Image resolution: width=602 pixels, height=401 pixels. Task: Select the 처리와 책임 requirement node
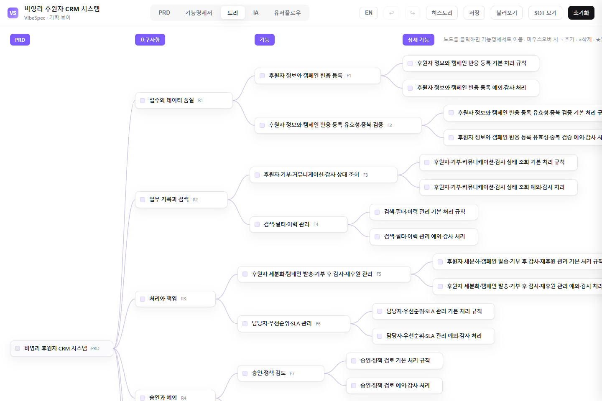click(x=175, y=299)
